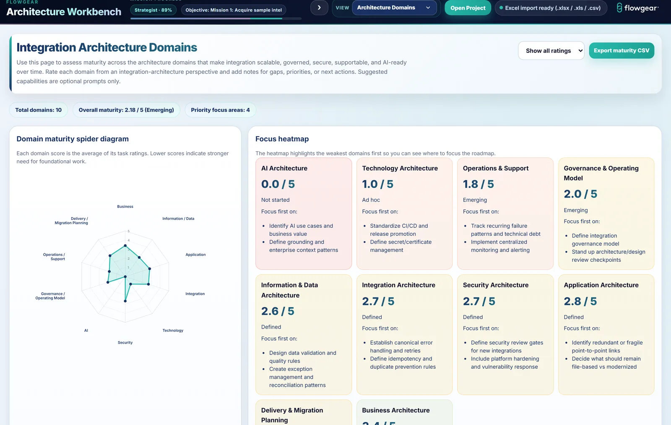Image resolution: width=671 pixels, height=425 pixels.
Task: Click Application axis label on spider diagram
Action: [x=195, y=255]
